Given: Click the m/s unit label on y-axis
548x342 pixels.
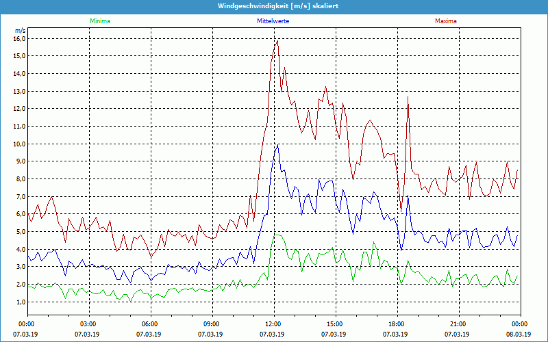Looking at the screenshot, I should [20, 31].
